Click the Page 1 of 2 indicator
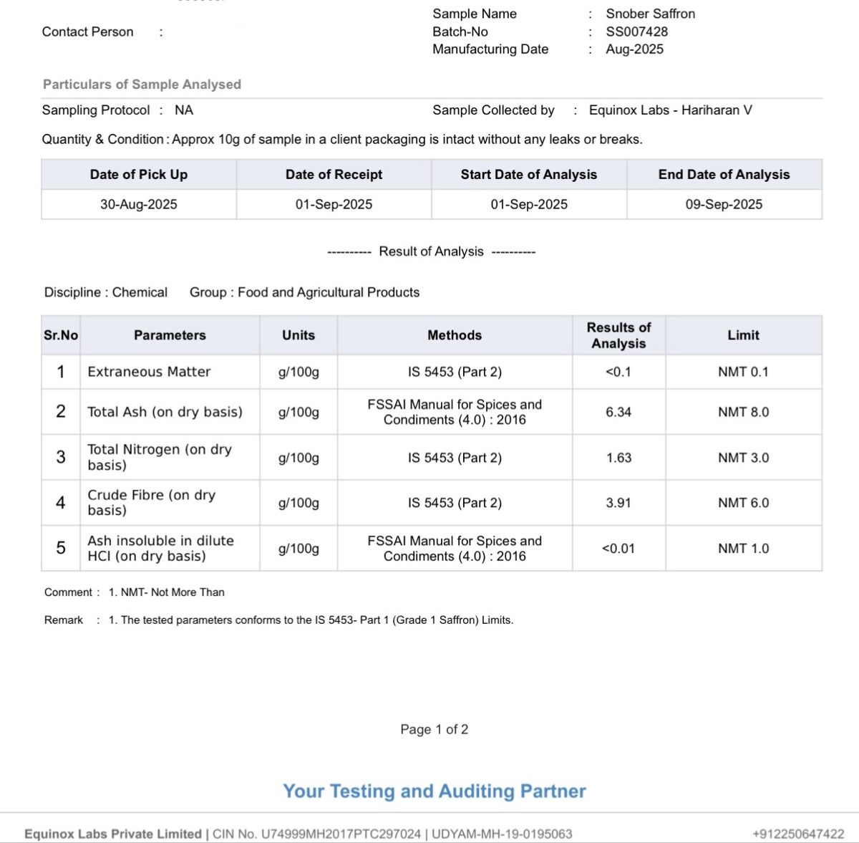The width and height of the screenshot is (859, 843). click(x=434, y=729)
